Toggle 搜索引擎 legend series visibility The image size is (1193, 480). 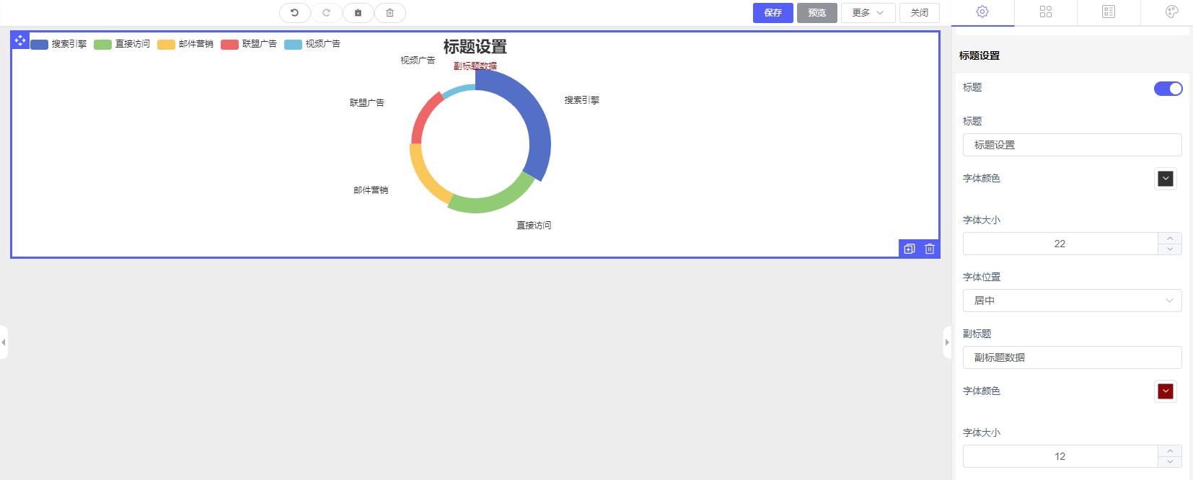click(x=59, y=45)
